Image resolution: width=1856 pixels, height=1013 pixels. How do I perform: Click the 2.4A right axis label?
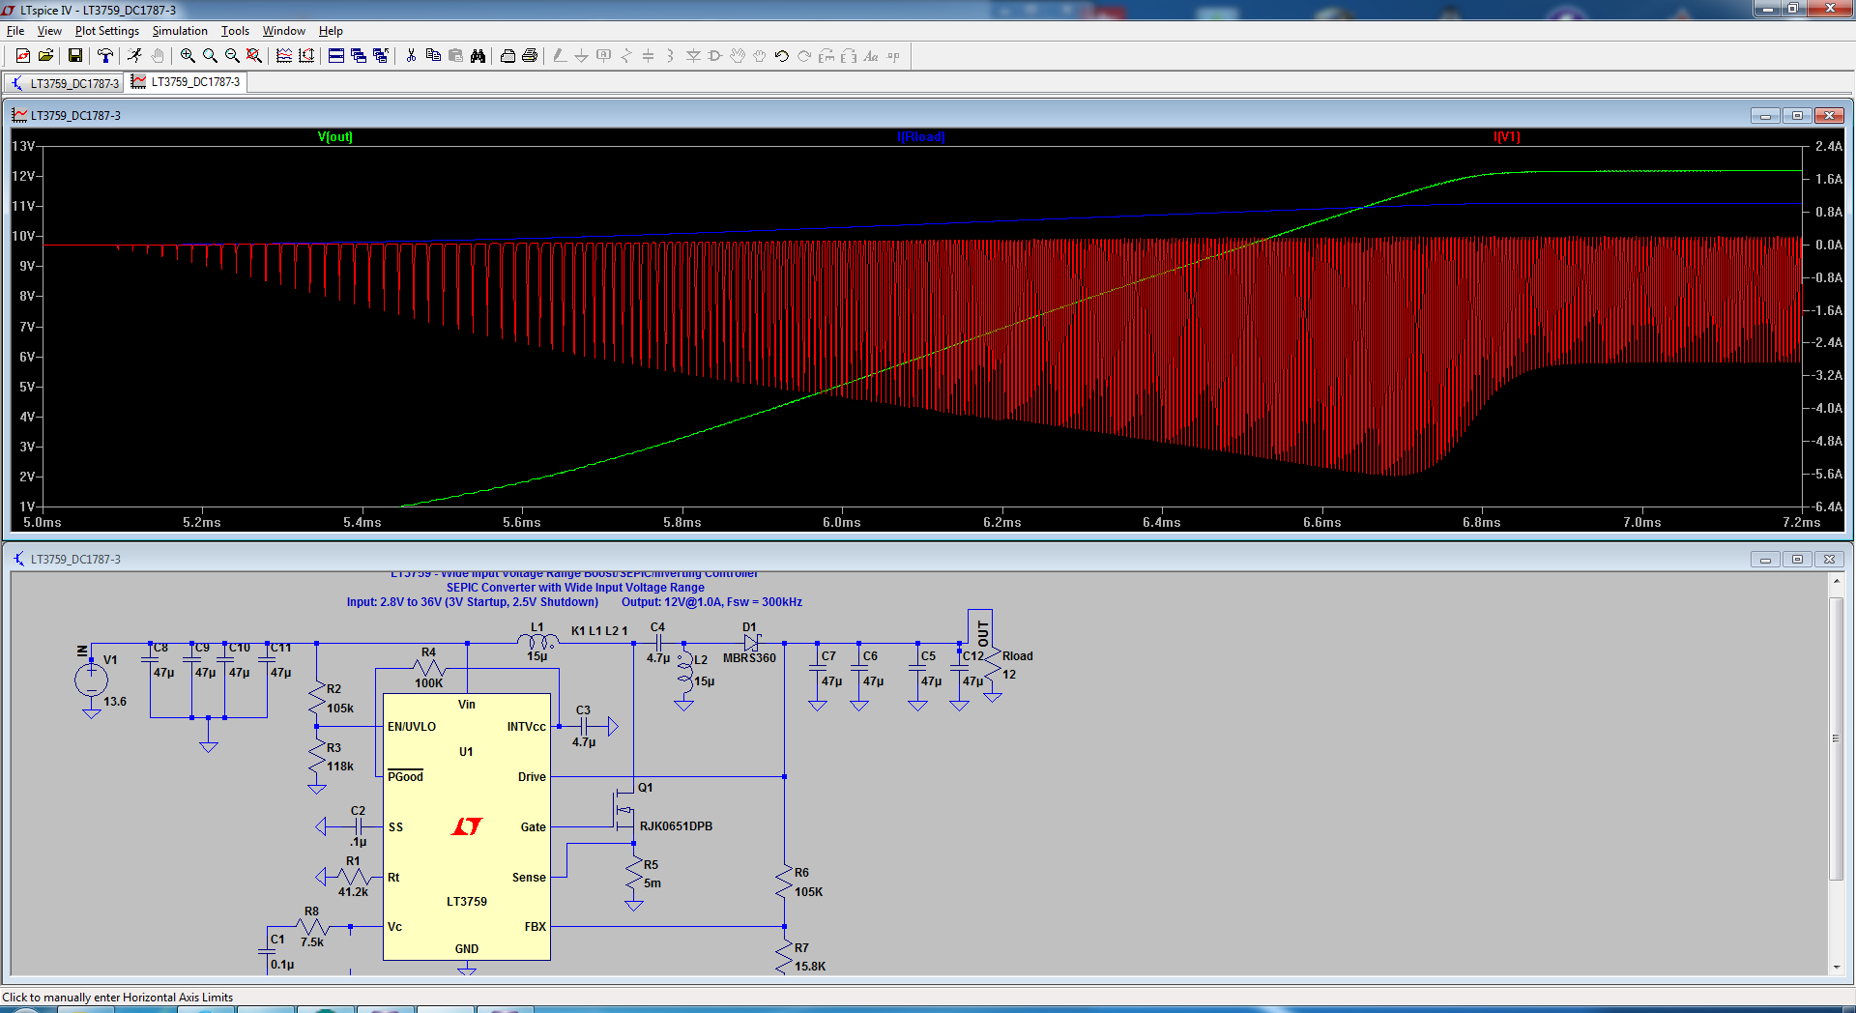point(1829,147)
